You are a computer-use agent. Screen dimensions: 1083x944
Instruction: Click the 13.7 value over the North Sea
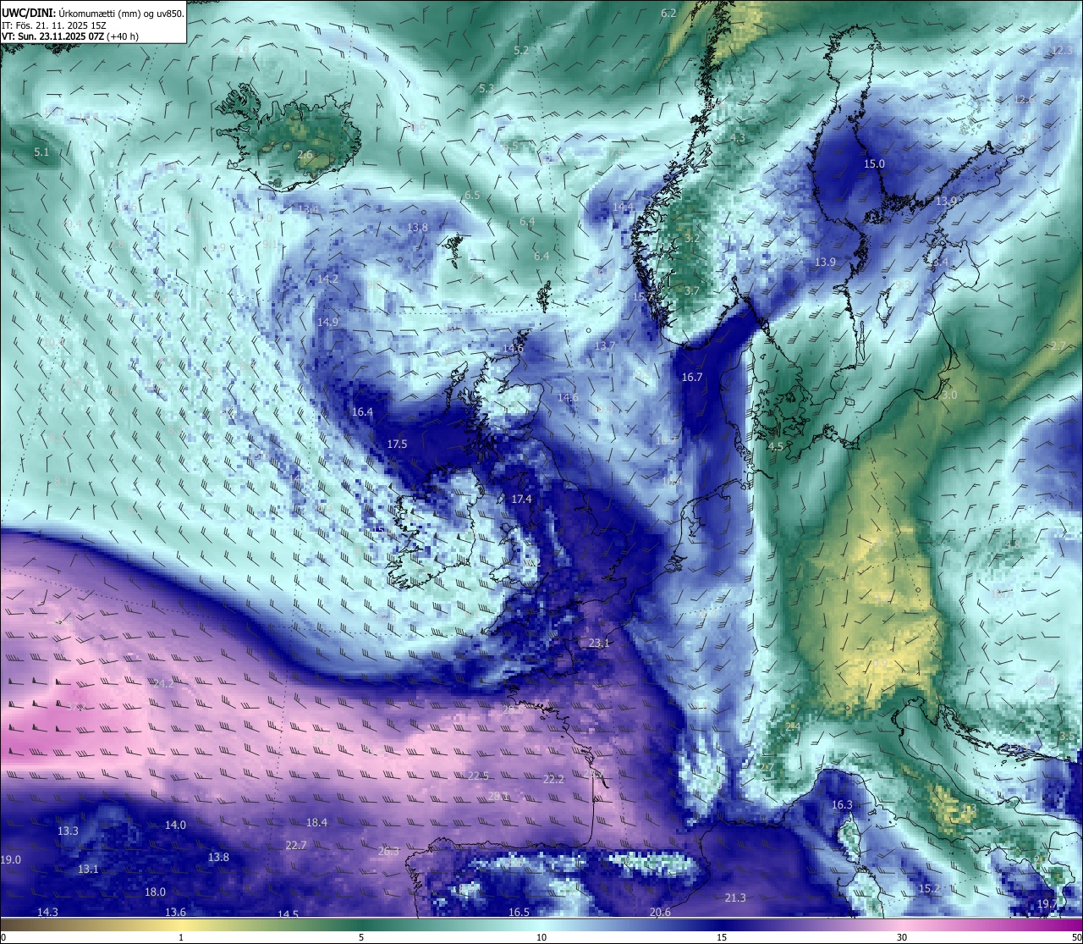605,346
